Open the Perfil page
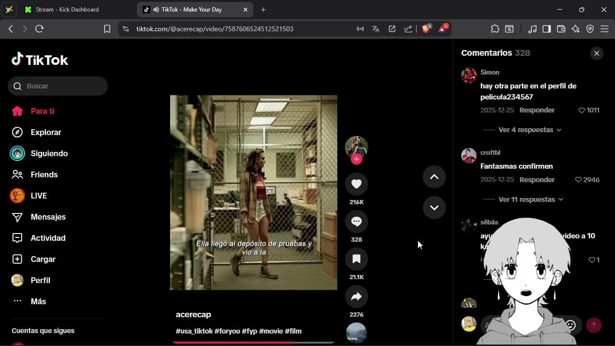This screenshot has width=615, height=346. [31, 280]
